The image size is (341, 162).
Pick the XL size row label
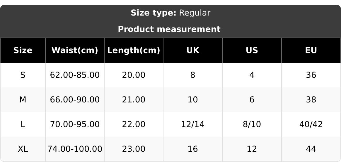(23, 149)
